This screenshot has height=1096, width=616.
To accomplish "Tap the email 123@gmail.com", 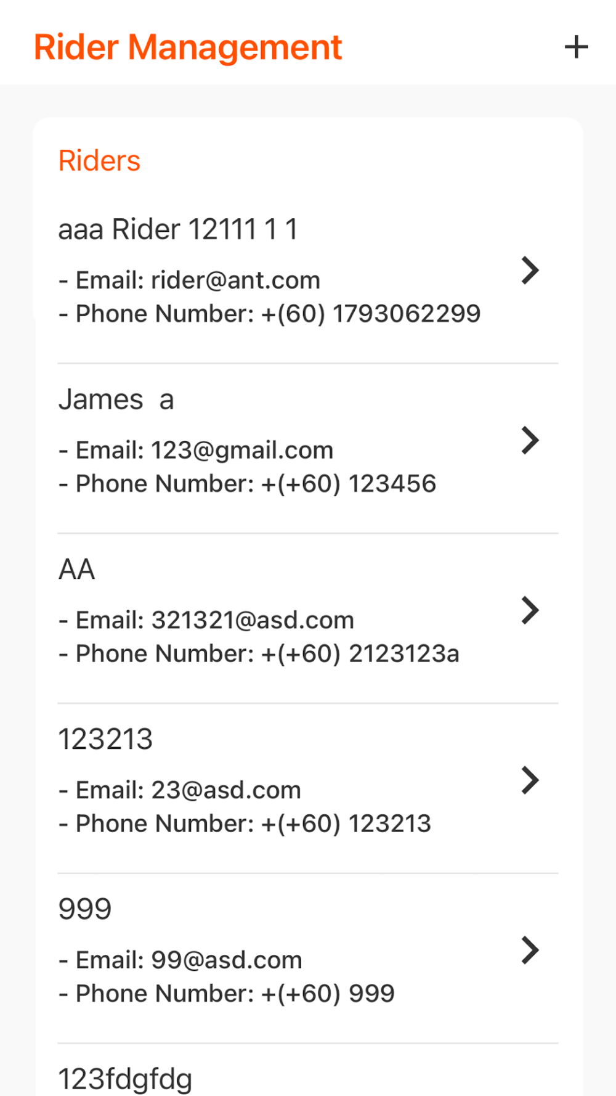I will (242, 451).
